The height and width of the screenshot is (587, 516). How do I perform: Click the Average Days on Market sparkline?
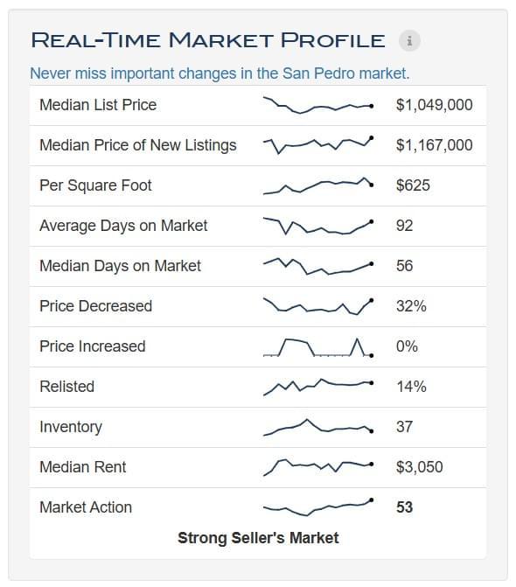[318, 226]
